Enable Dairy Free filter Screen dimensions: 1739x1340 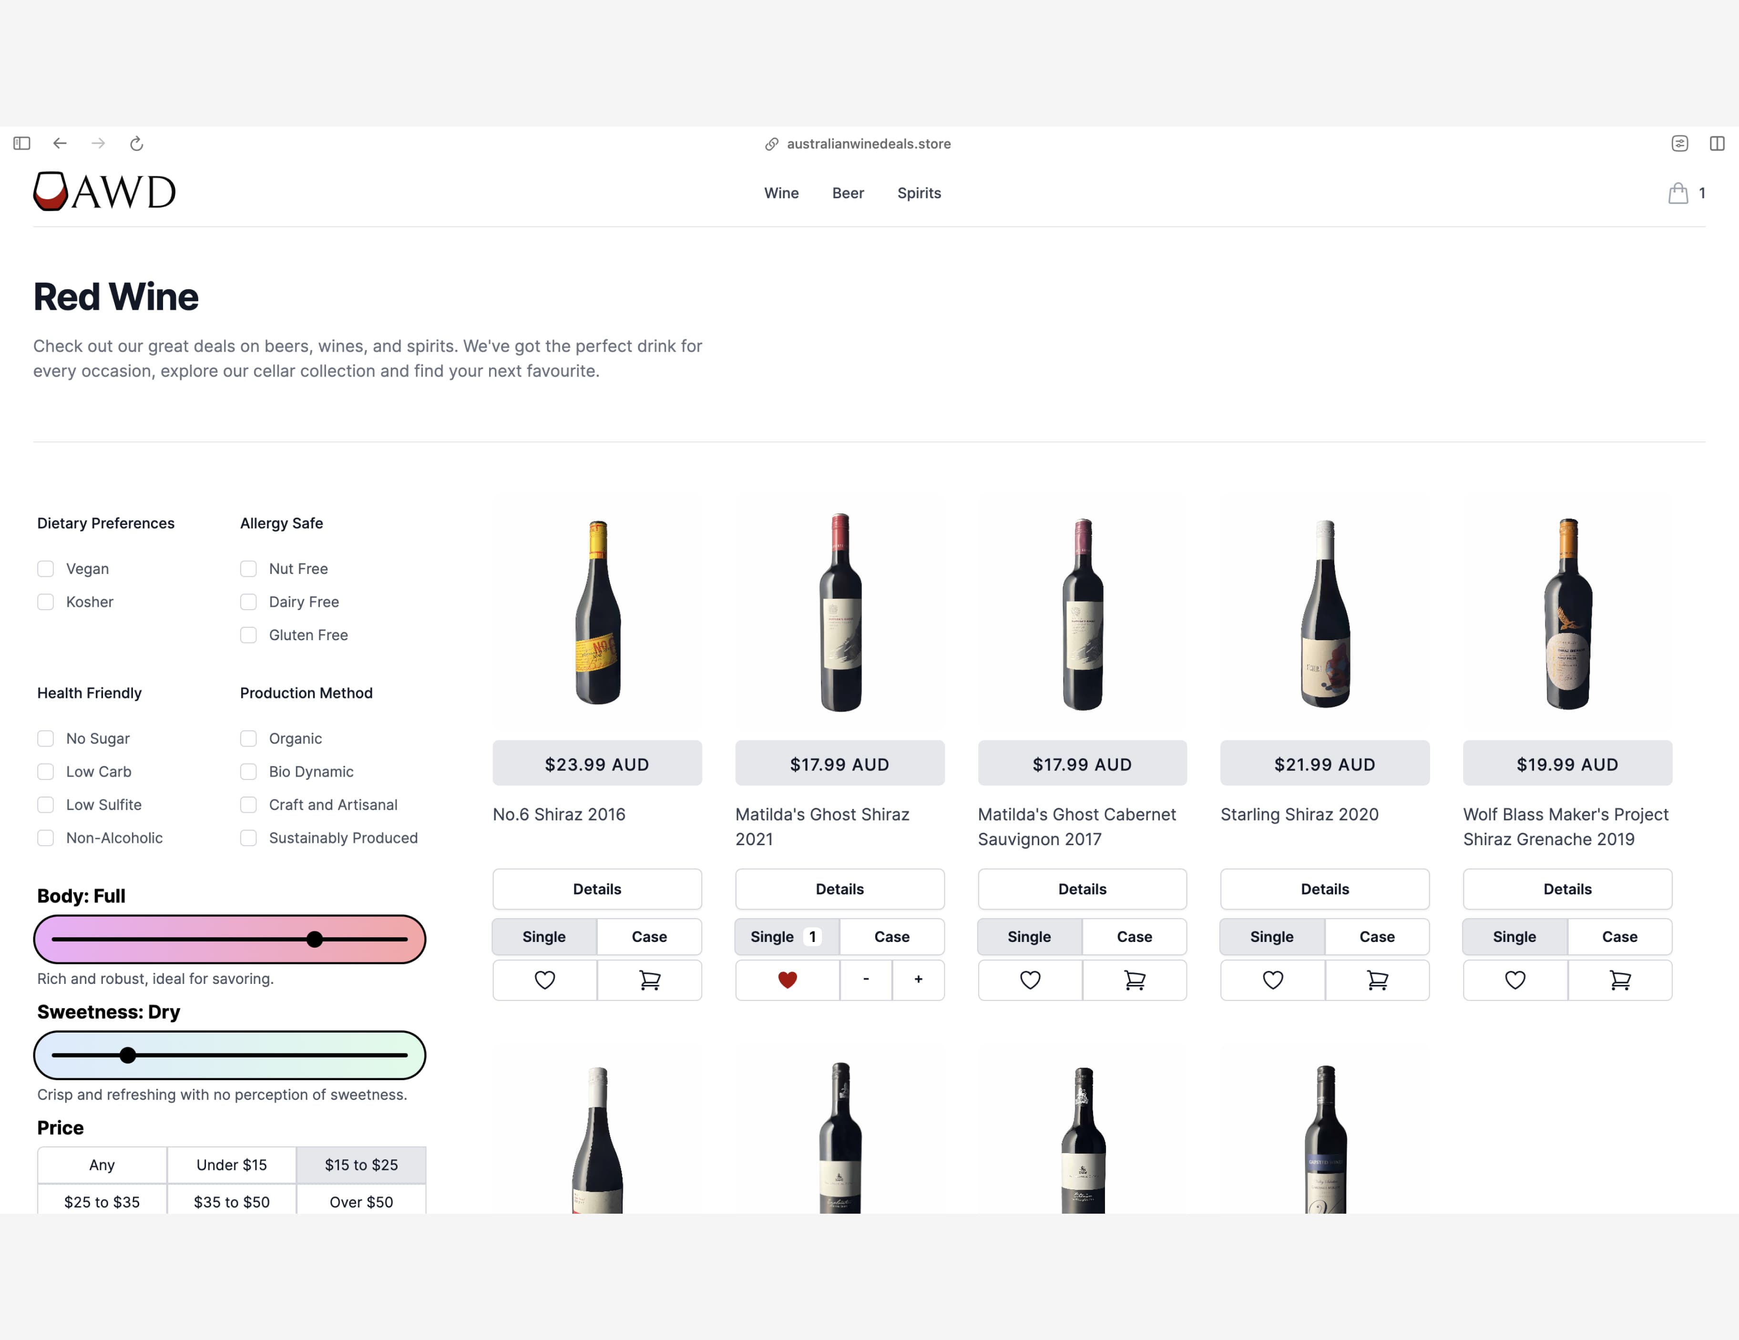pyautogui.click(x=248, y=602)
